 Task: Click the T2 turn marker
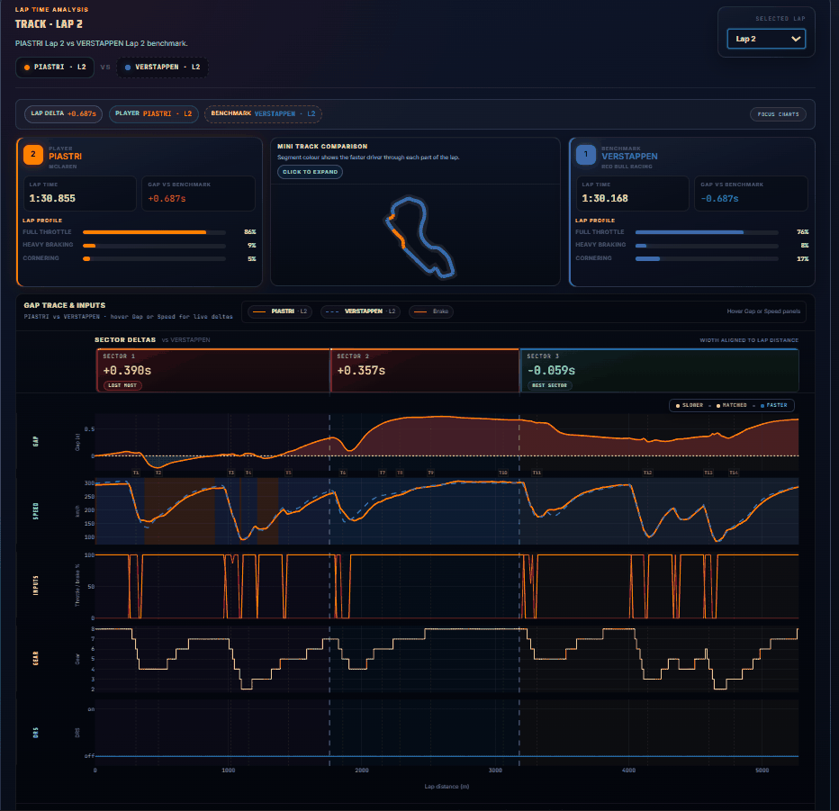tap(158, 473)
